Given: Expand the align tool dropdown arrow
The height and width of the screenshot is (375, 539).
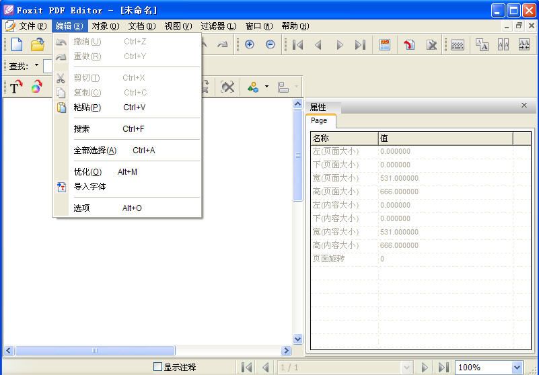Looking at the screenshot, I should 296,87.
